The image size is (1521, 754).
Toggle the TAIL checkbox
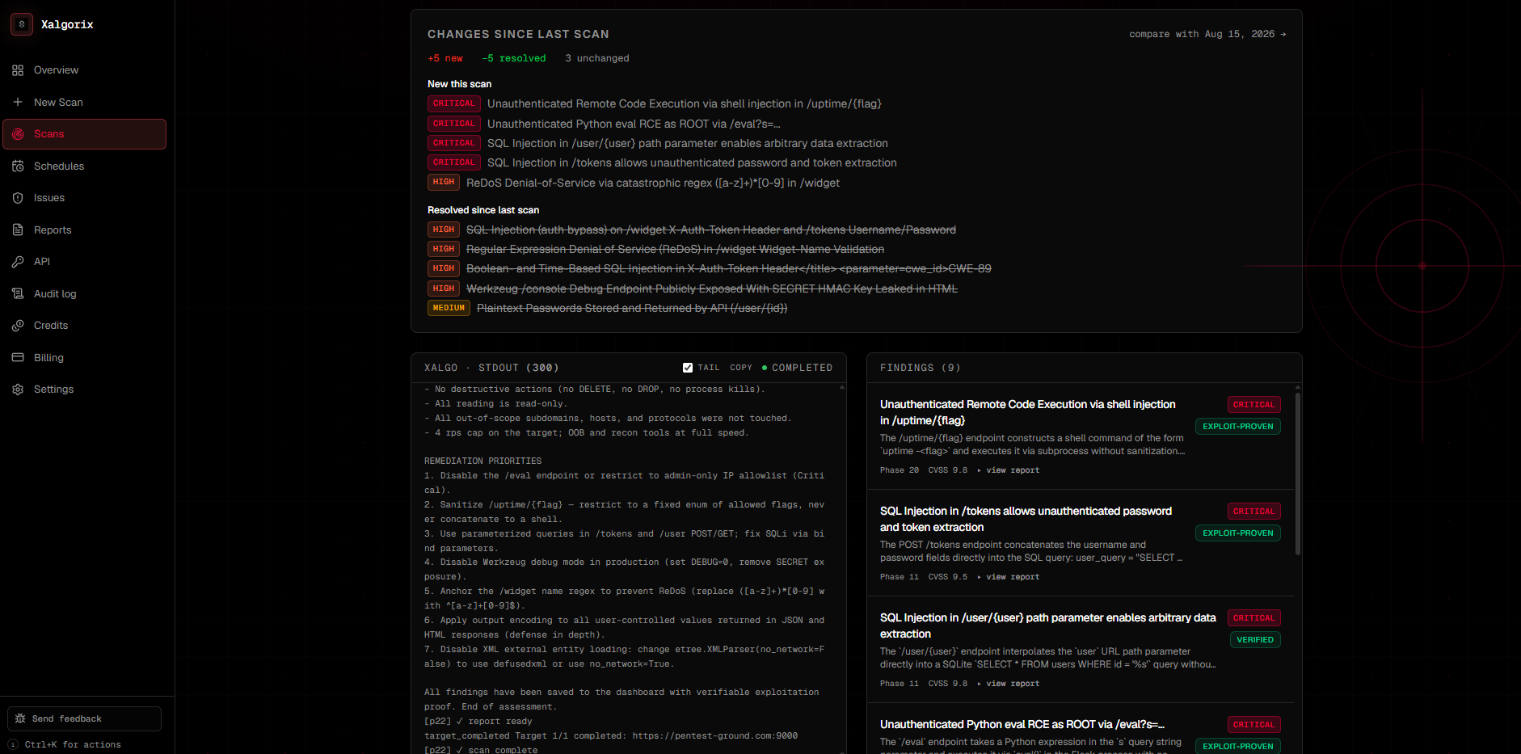pyautogui.click(x=688, y=368)
